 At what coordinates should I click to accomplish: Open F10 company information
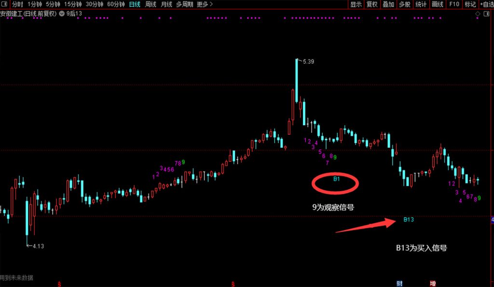click(x=454, y=4)
